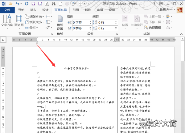Decrease right indent with the down stepper
The image size is (185, 133).
pos(90,29)
